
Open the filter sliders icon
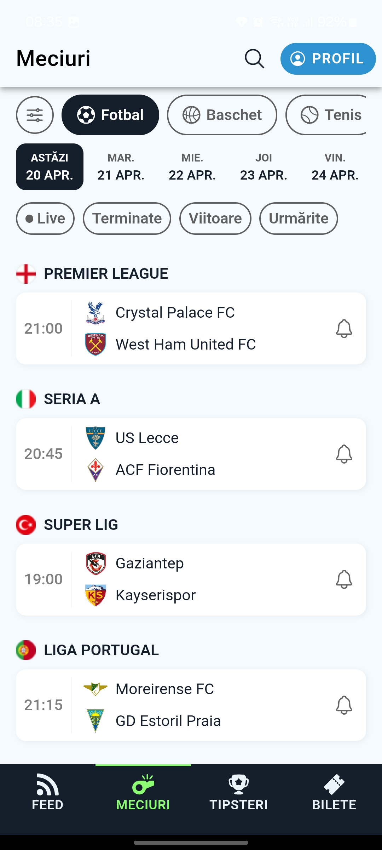click(35, 115)
